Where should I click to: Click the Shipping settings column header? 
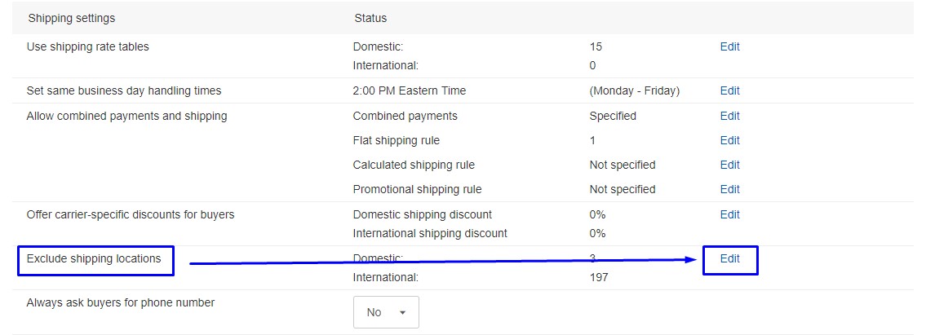[x=71, y=18]
